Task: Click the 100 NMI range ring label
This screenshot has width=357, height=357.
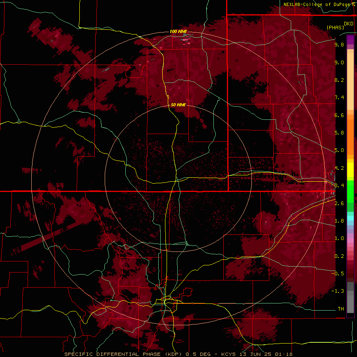Action: (178, 31)
